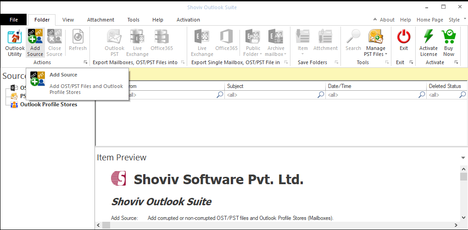Open the Help ribbon tab
468x230 pixels.
tap(157, 20)
